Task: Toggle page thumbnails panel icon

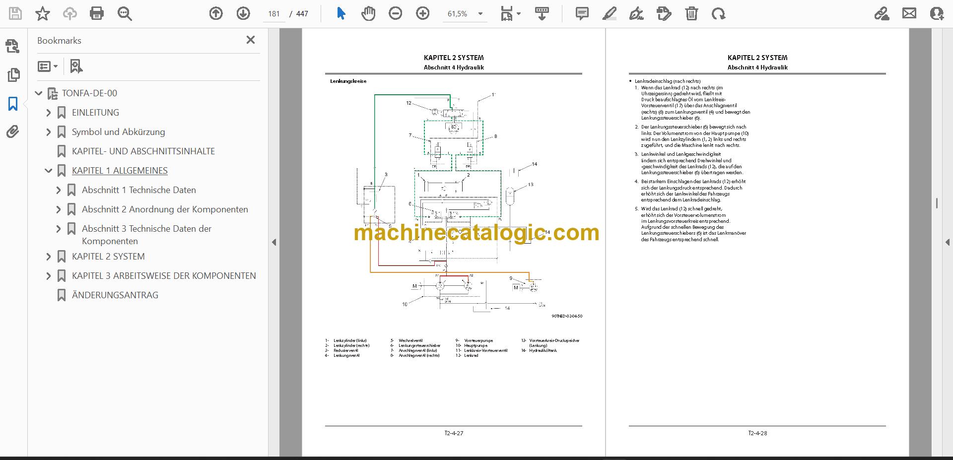Action: tap(13, 75)
